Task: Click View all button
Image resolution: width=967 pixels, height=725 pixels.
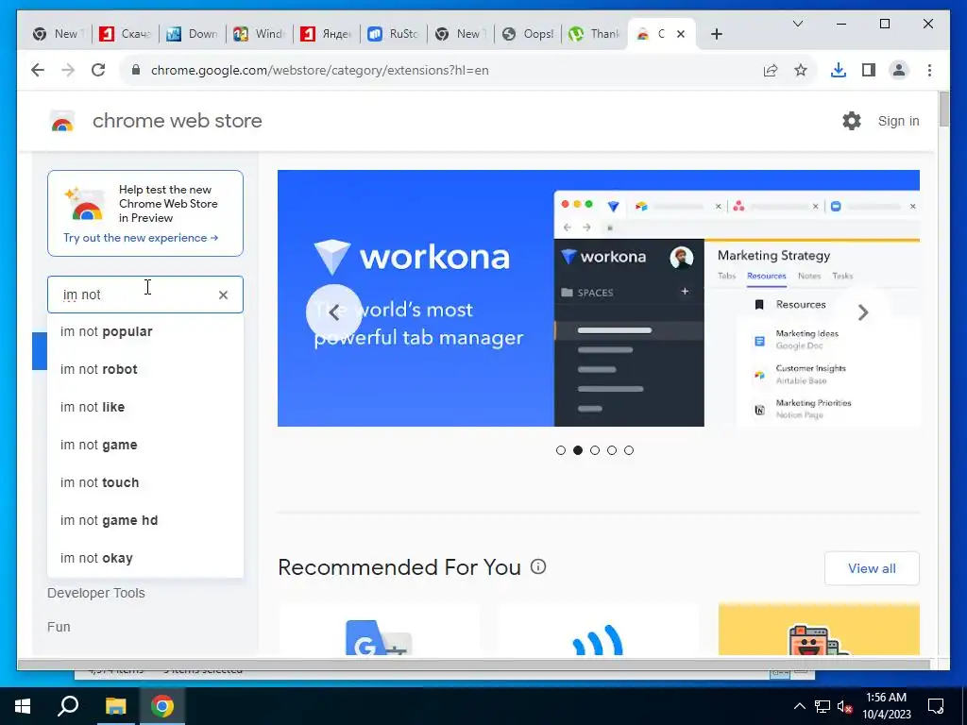Action: coord(872,568)
